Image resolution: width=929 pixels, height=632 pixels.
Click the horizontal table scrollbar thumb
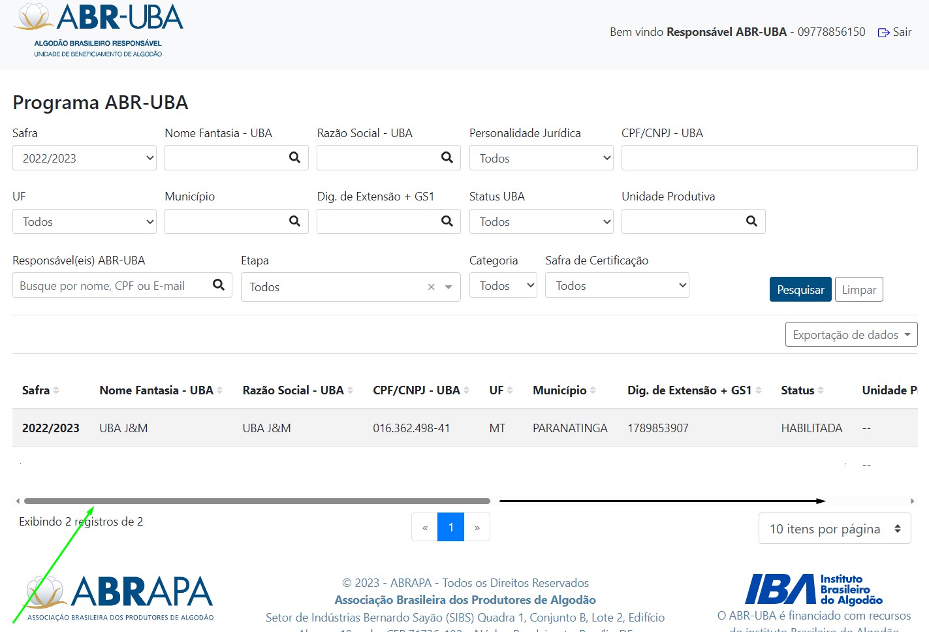point(257,501)
